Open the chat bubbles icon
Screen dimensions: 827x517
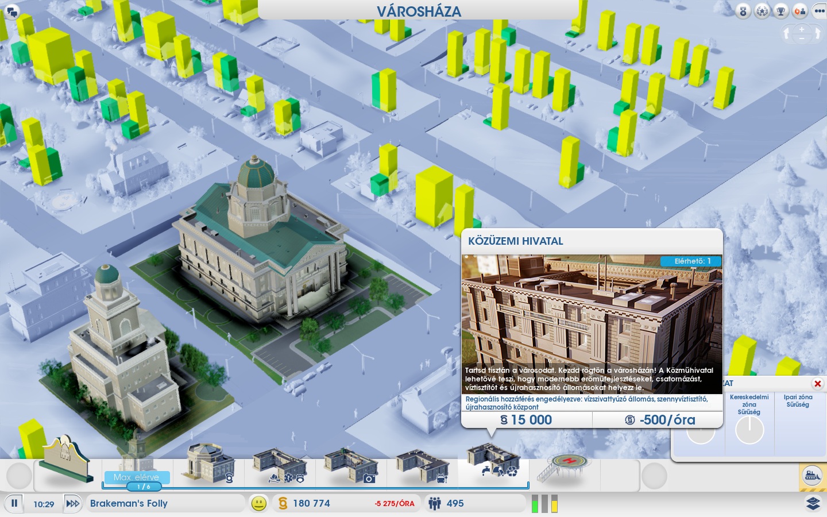[x=11, y=11]
